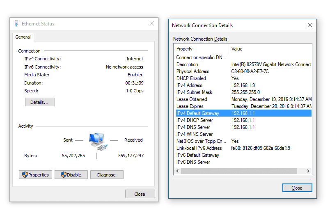Close the Ethernet Status window with X
This screenshot has height=220, width=330.
(152, 23)
